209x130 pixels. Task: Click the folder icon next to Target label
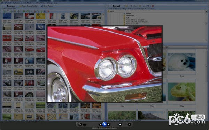pyautogui.click(x=126, y=6)
